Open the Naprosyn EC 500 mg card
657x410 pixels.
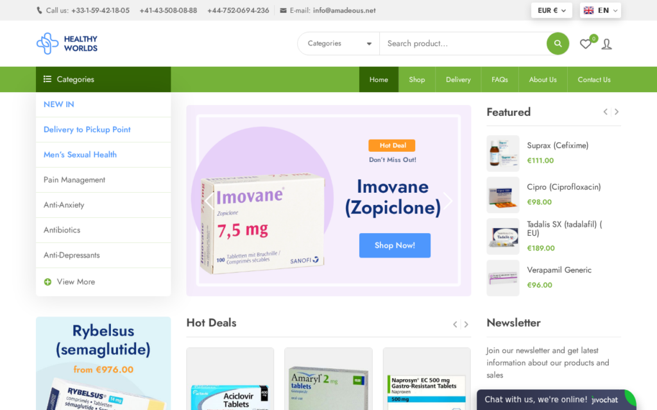point(427,379)
